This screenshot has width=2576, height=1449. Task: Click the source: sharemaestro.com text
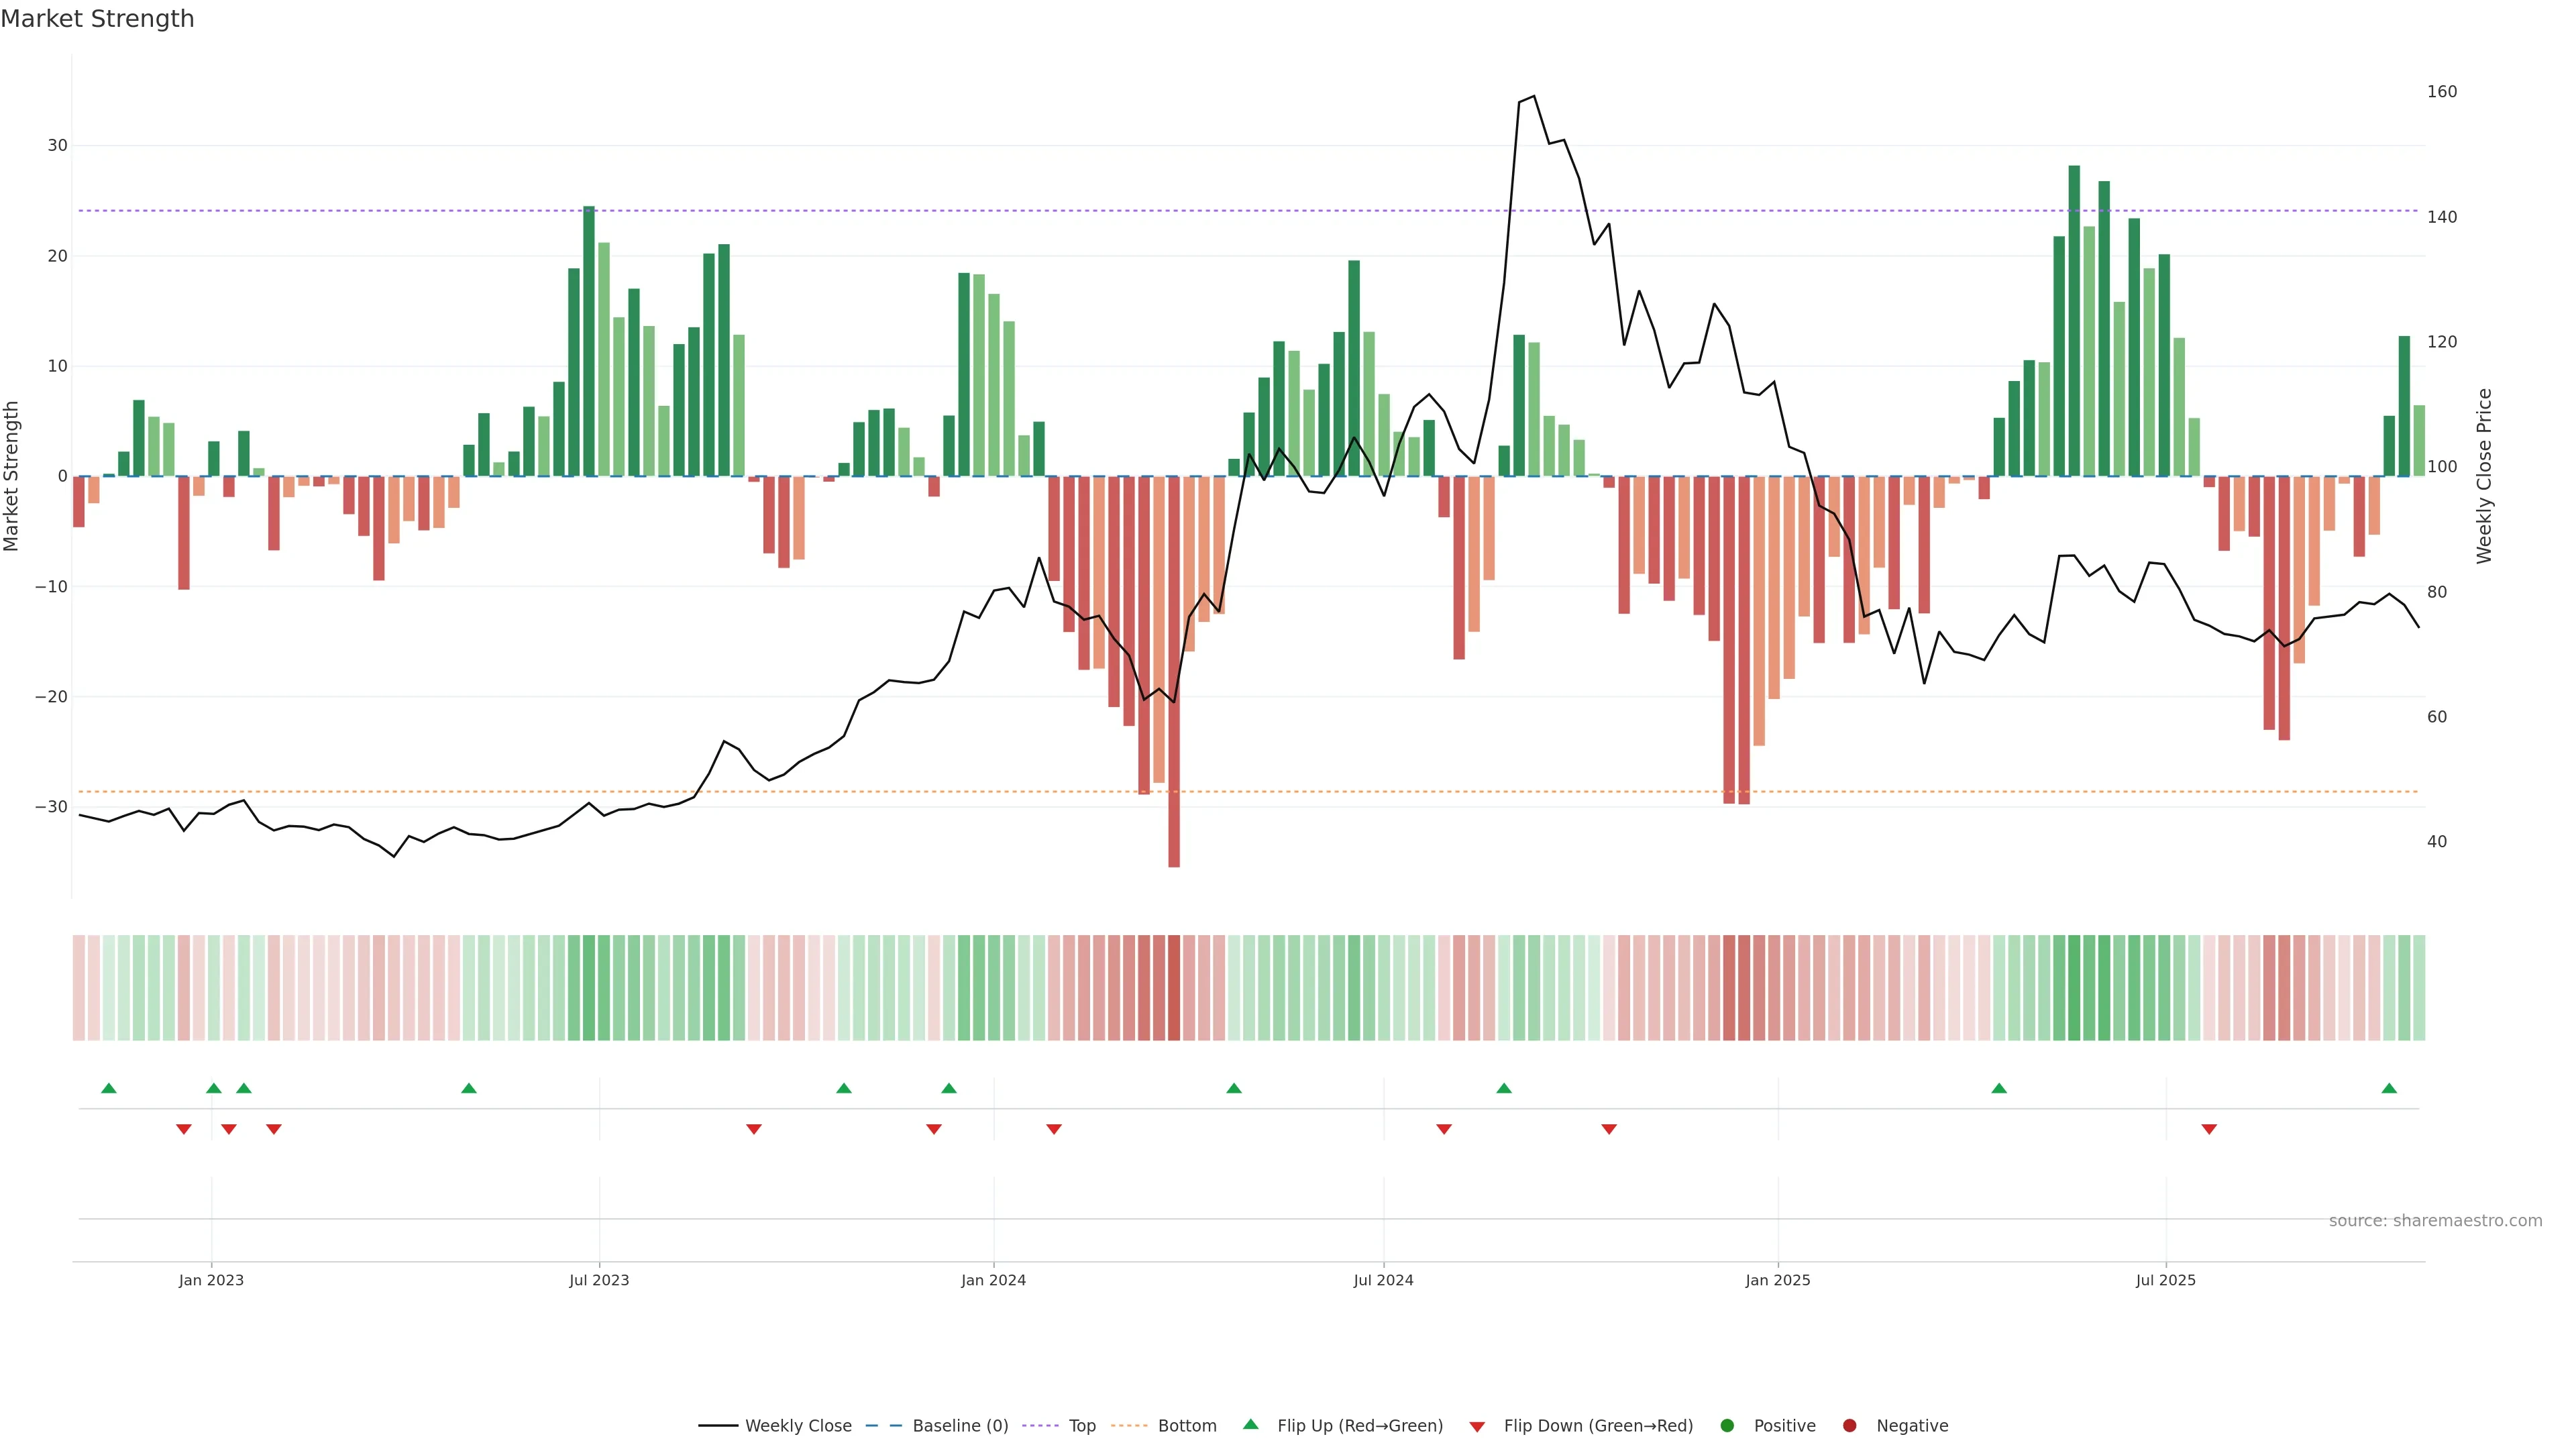(2435, 1221)
